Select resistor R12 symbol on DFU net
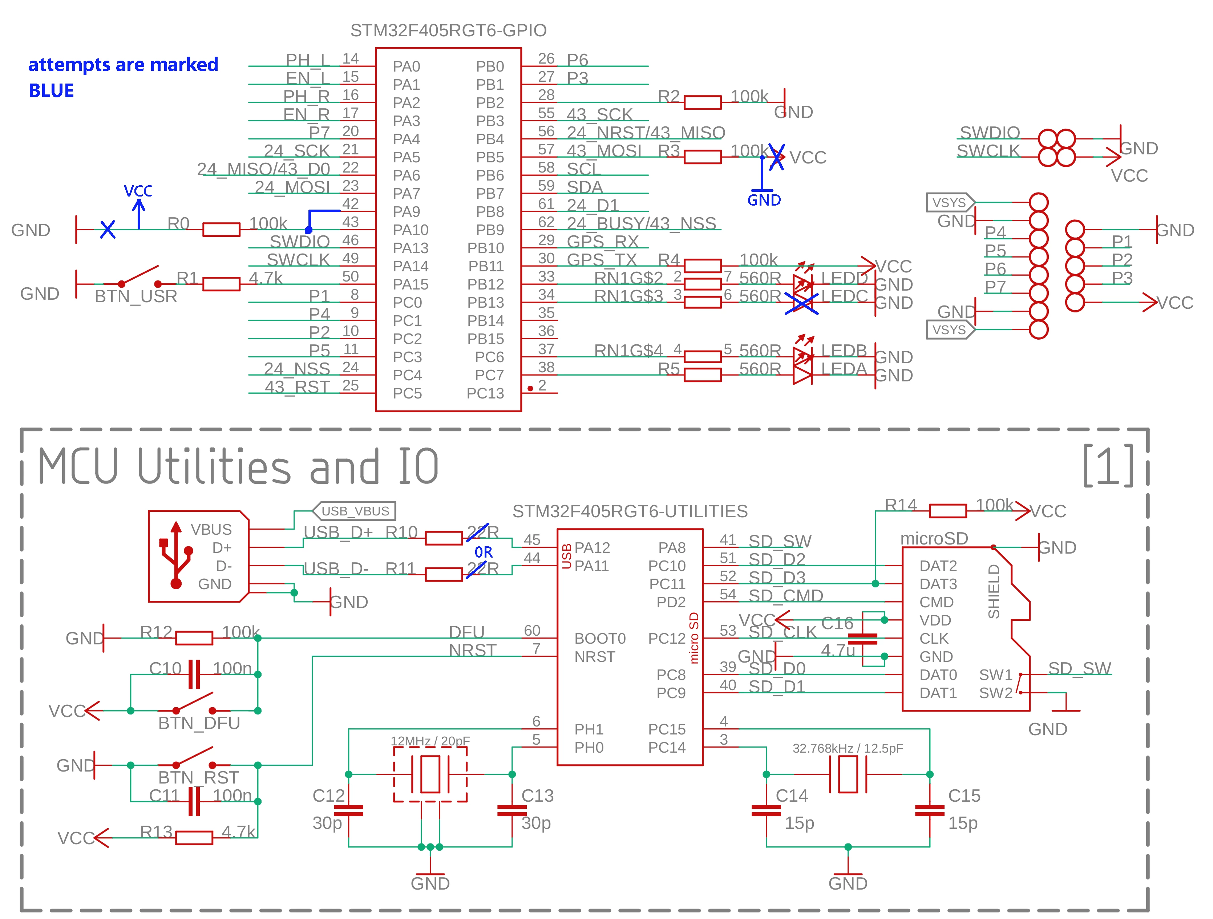Image resolution: width=1213 pixels, height=919 pixels. (194, 638)
